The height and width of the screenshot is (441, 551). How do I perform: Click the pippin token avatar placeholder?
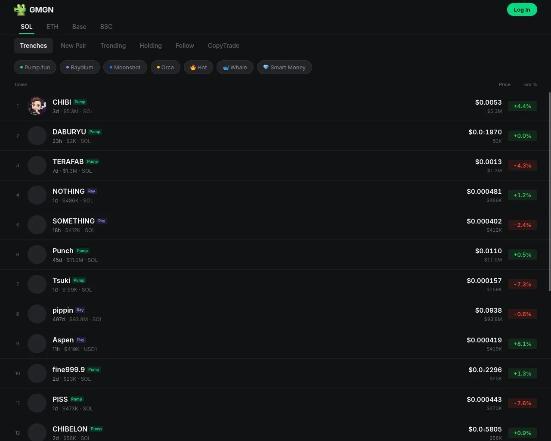pyautogui.click(x=37, y=314)
